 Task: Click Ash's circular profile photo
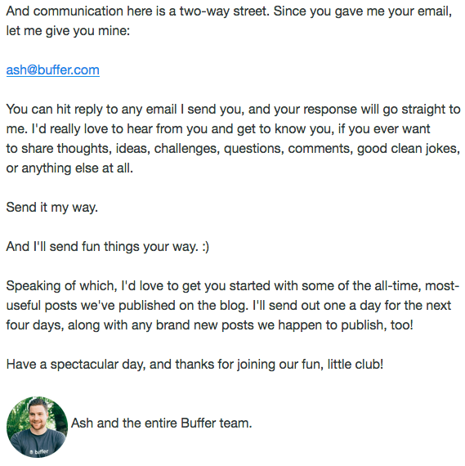pyautogui.click(x=37, y=427)
